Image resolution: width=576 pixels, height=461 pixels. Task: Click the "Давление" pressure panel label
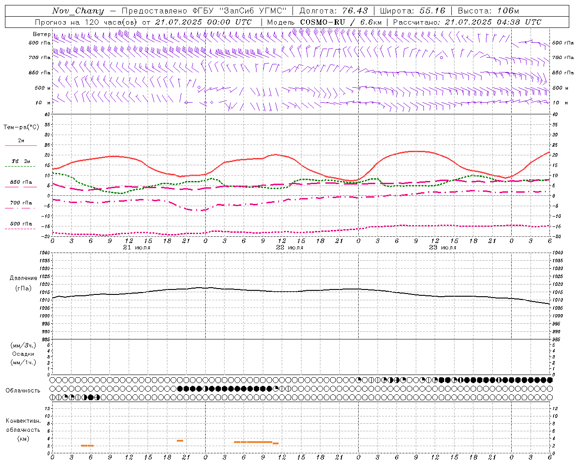point(23,278)
